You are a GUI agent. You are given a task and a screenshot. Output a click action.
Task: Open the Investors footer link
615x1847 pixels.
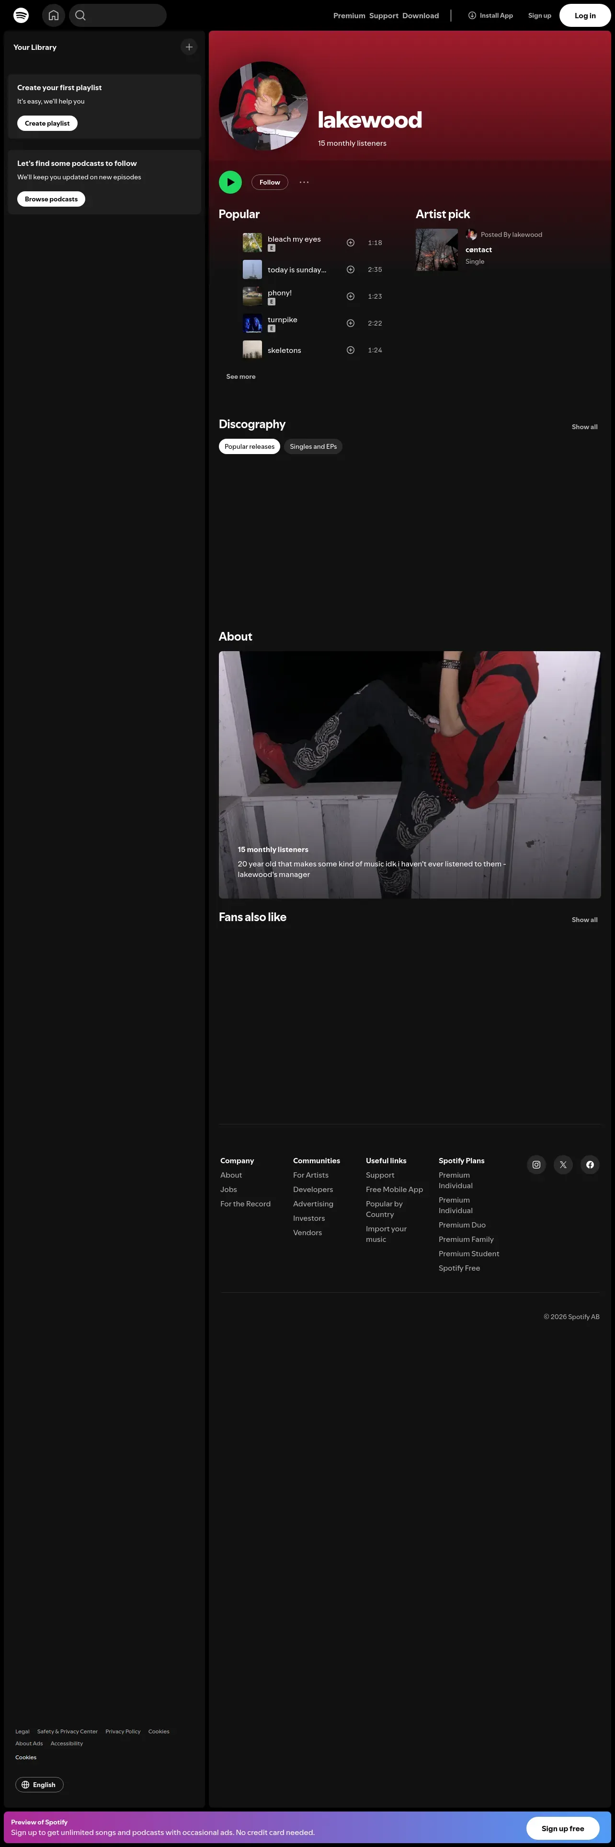point(308,1218)
